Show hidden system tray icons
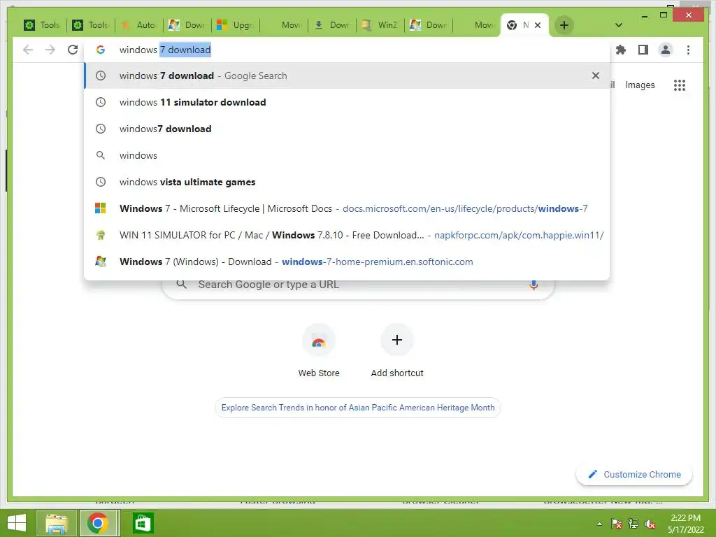Image resolution: width=716 pixels, height=537 pixels. (599, 524)
